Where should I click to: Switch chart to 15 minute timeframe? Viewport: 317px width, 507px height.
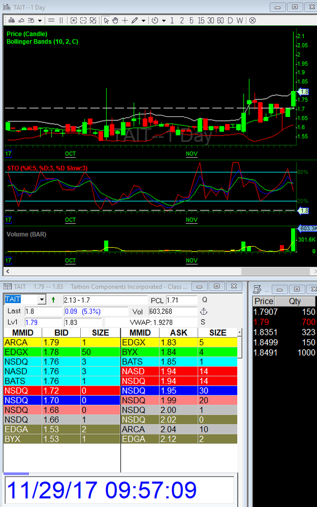[201, 21]
